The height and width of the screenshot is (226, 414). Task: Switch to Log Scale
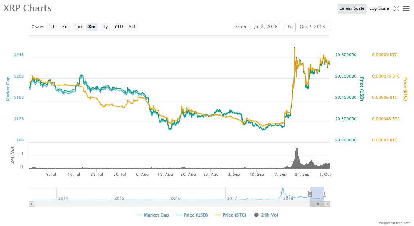pyautogui.click(x=379, y=8)
